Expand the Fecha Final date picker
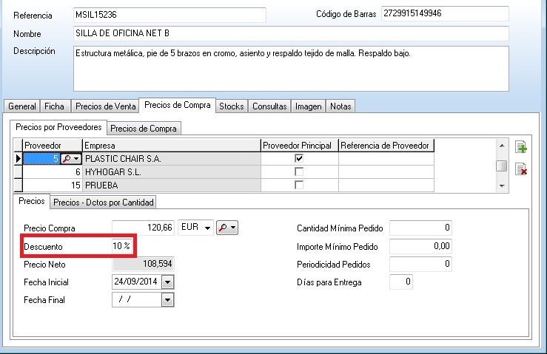 (167, 300)
